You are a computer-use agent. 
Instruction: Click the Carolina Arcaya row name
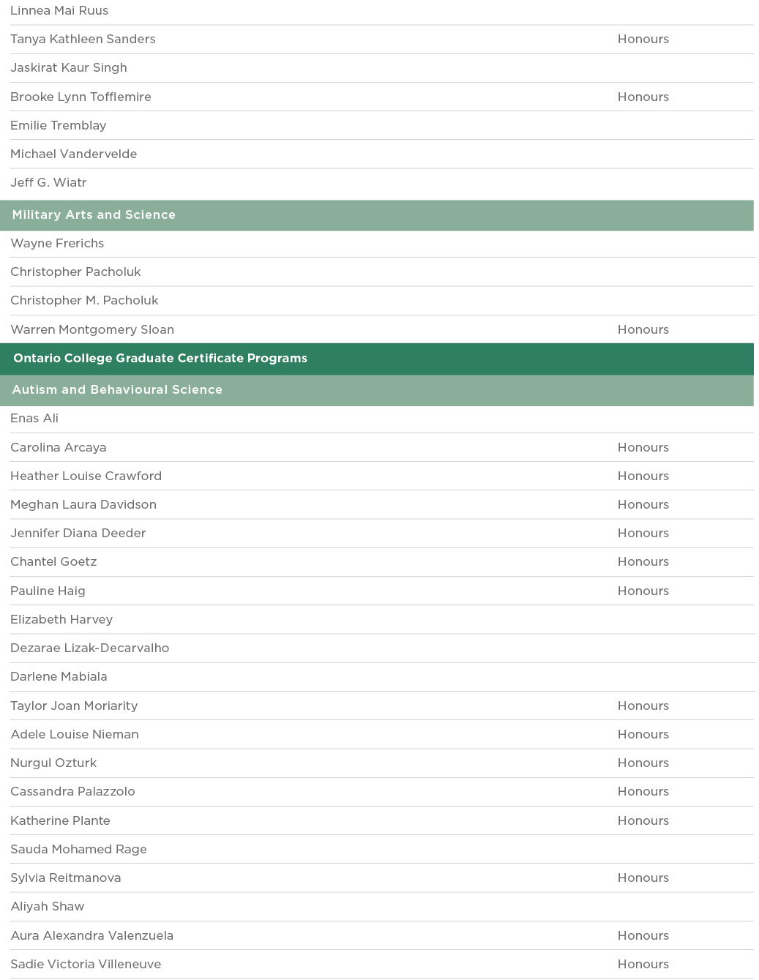[59, 448]
